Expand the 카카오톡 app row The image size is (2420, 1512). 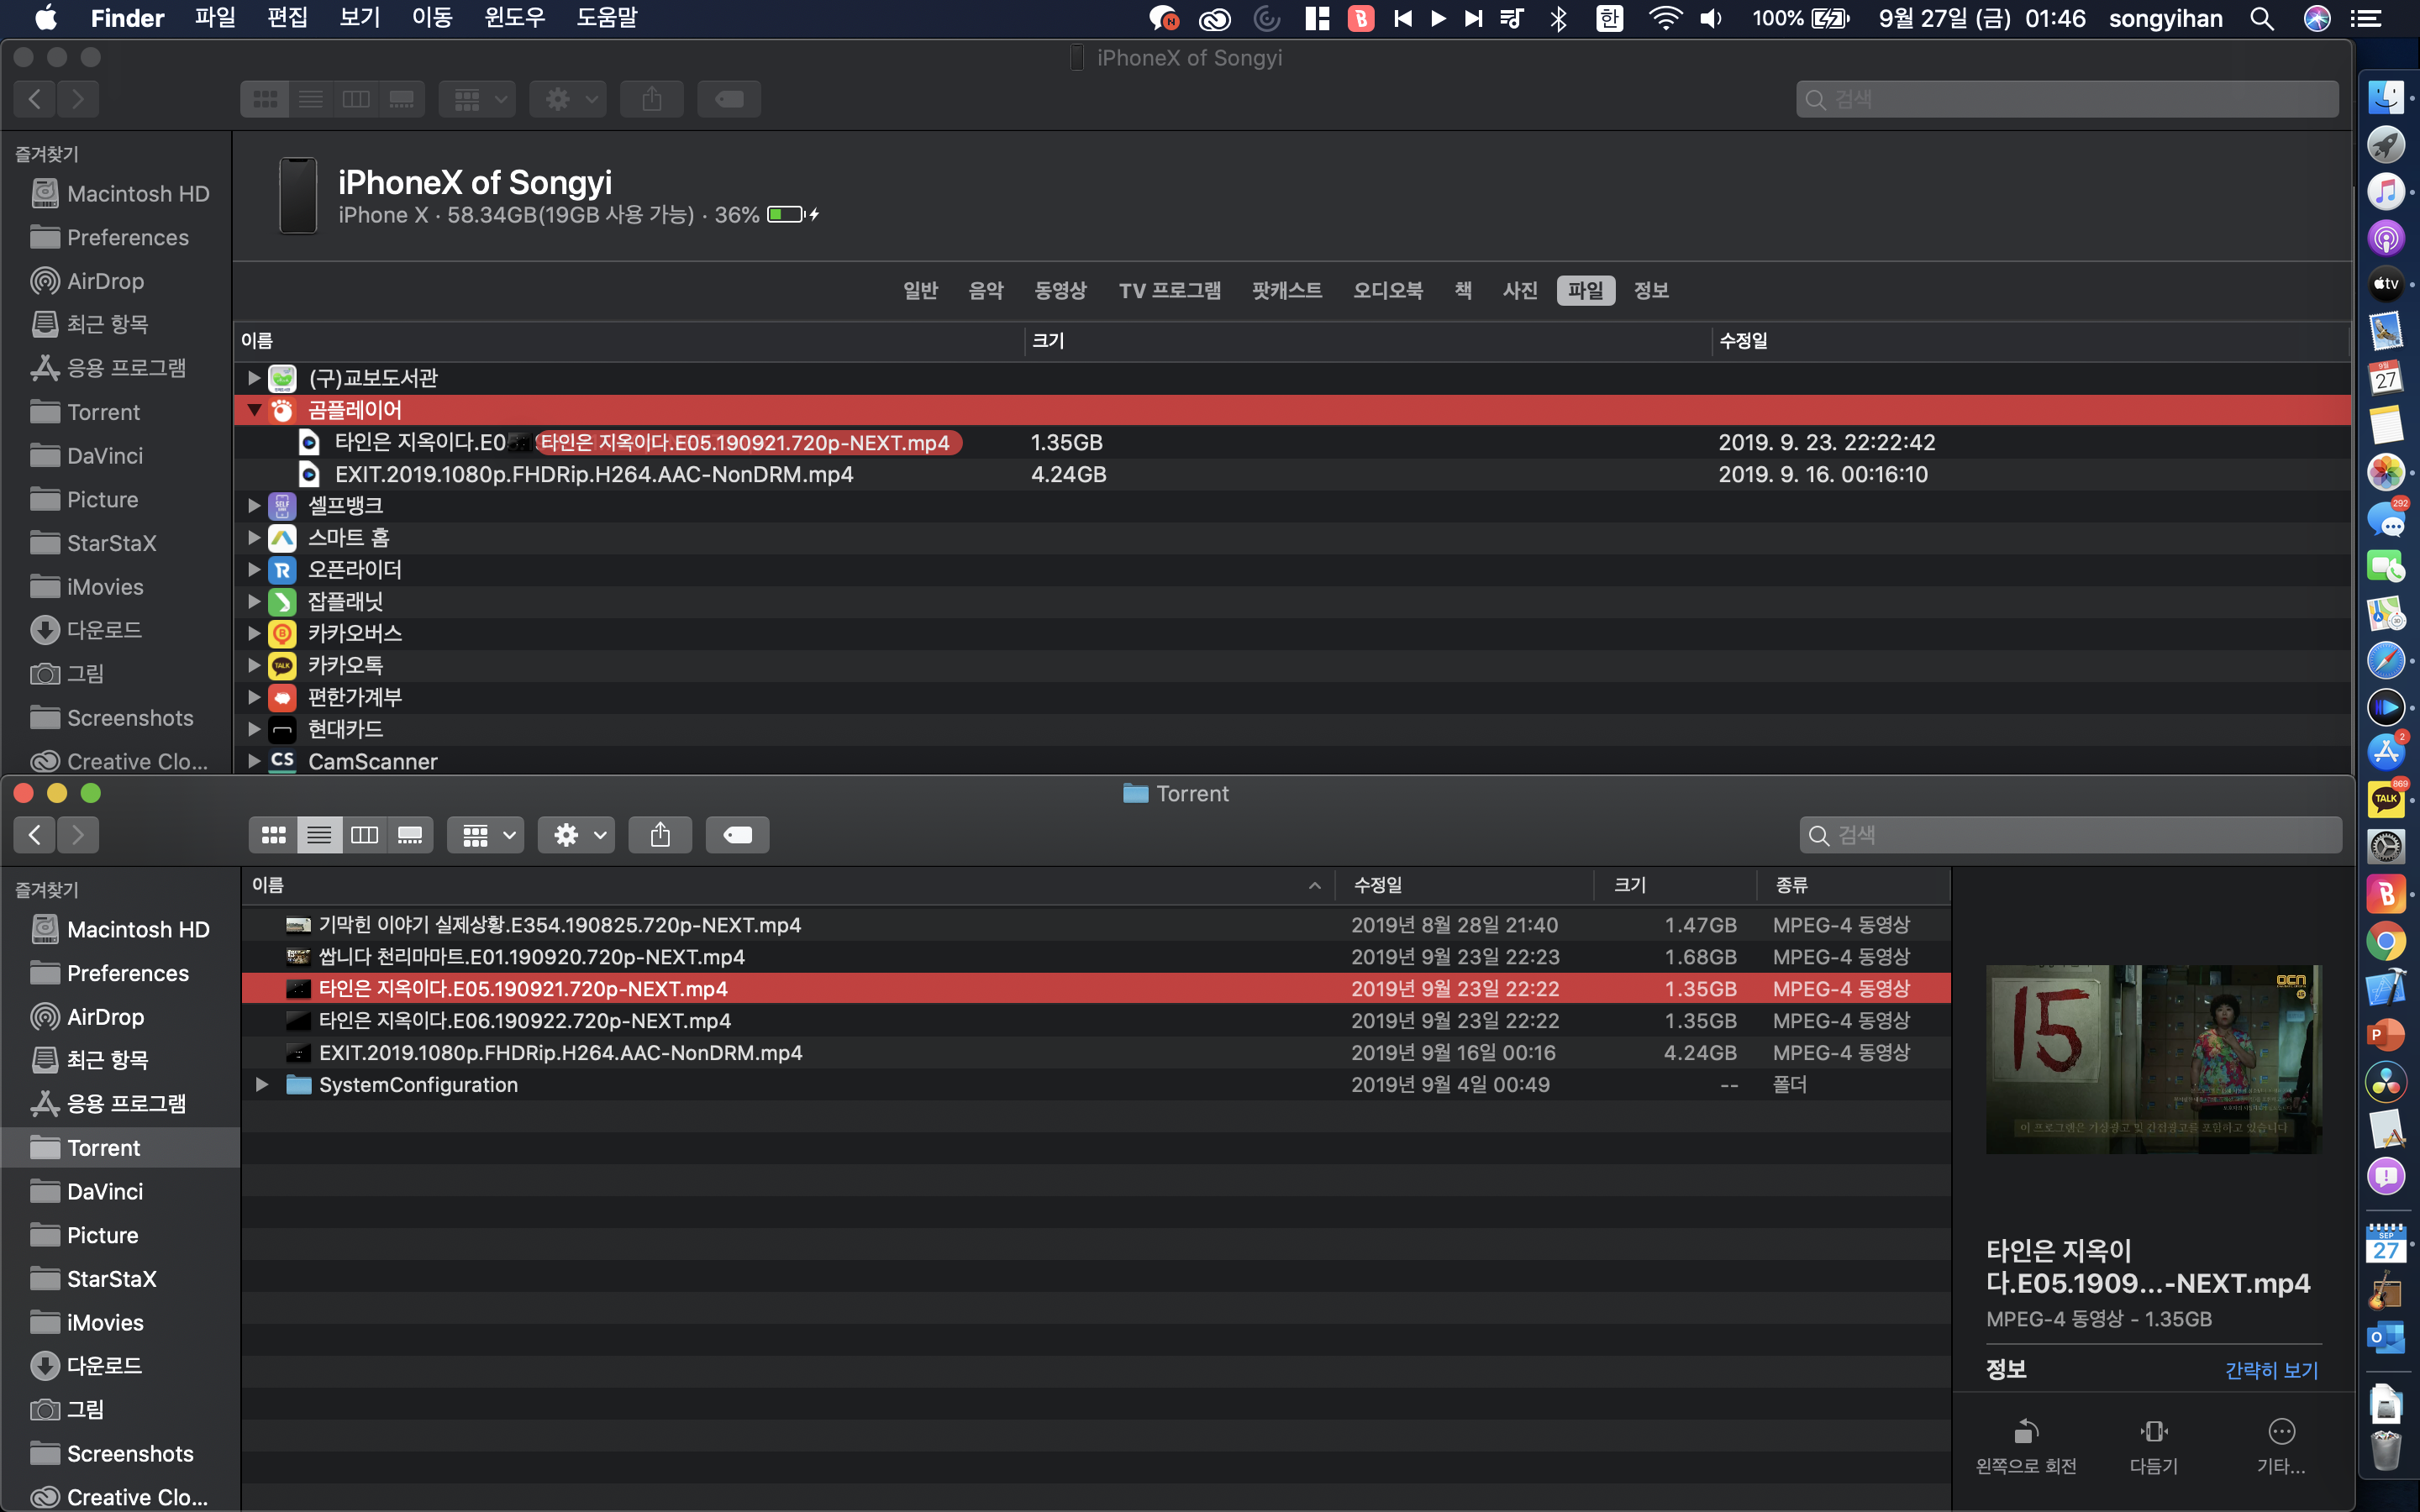pyautogui.click(x=254, y=665)
